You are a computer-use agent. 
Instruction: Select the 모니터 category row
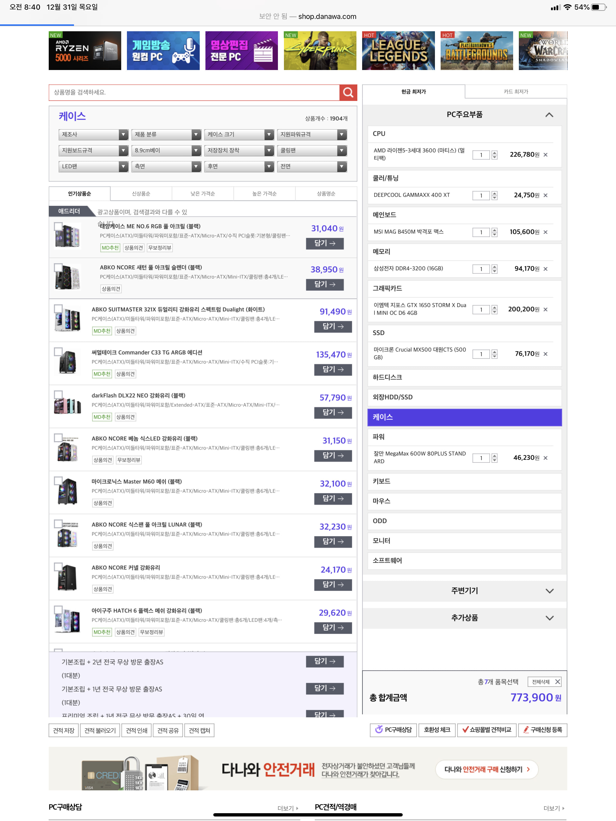[464, 541]
